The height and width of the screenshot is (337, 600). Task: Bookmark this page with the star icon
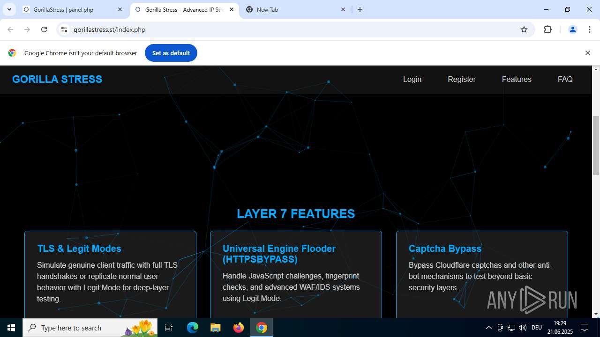coord(524,29)
